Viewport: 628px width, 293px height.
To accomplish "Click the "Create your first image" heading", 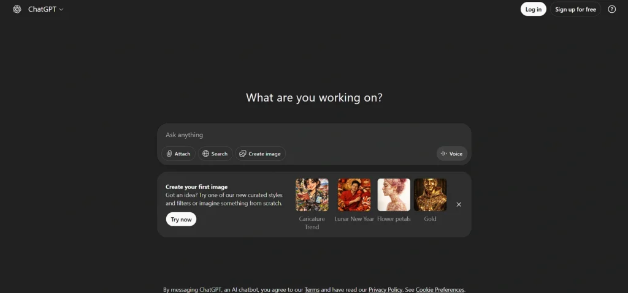I will click(196, 187).
